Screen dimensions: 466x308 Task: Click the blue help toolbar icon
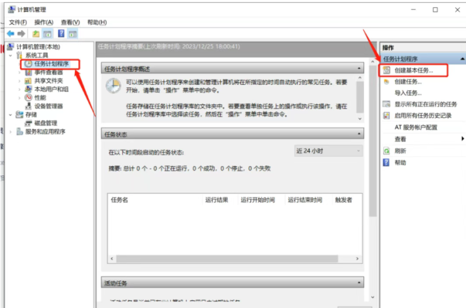click(x=61, y=33)
